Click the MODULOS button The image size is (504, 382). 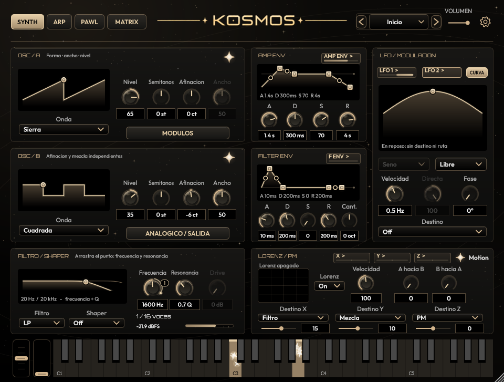pyautogui.click(x=177, y=133)
